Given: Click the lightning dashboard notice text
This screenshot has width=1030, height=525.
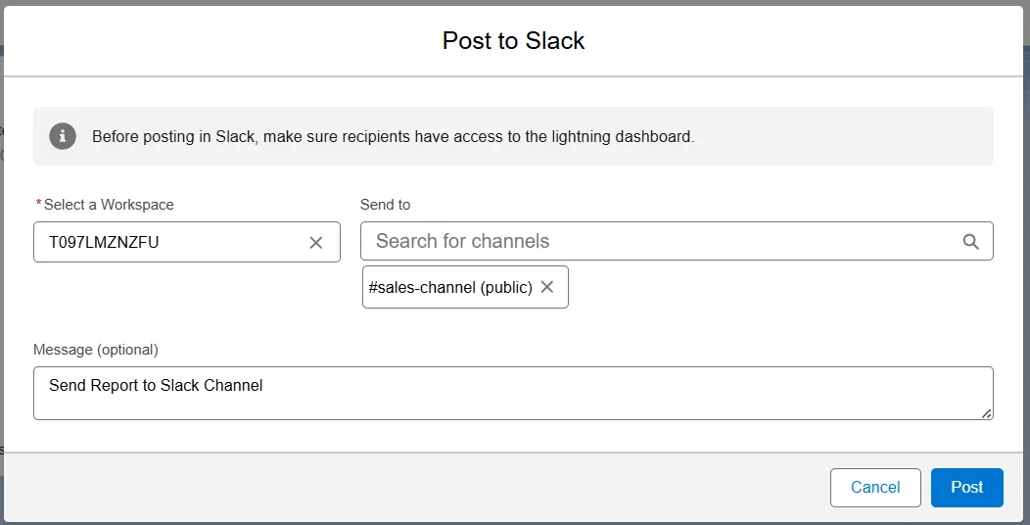Looking at the screenshot, I should [x=393, y=137].
